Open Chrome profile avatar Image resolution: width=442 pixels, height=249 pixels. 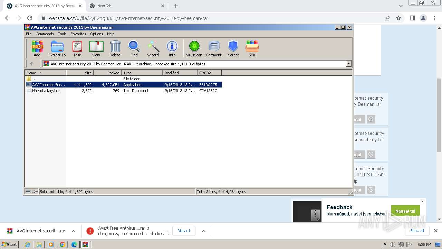[423, 18]
